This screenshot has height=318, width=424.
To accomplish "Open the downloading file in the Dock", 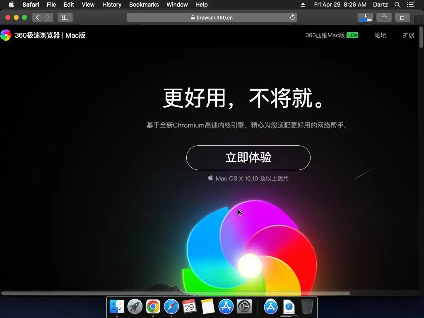I will tap(289, 307).
